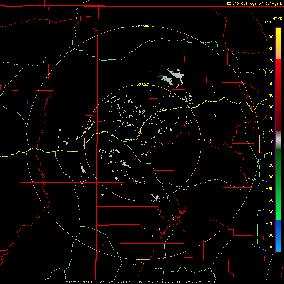Click the -70 value on velocity scale
The width and height of the screenshot is (284, 284).
tap(270, 224)
